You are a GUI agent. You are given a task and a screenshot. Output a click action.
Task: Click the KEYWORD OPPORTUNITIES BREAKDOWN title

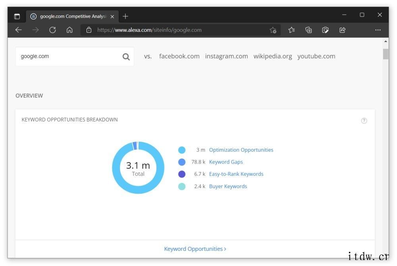(69, 120)
